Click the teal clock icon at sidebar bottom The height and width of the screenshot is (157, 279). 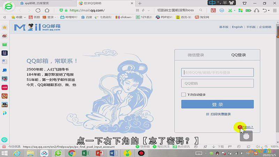5,140
